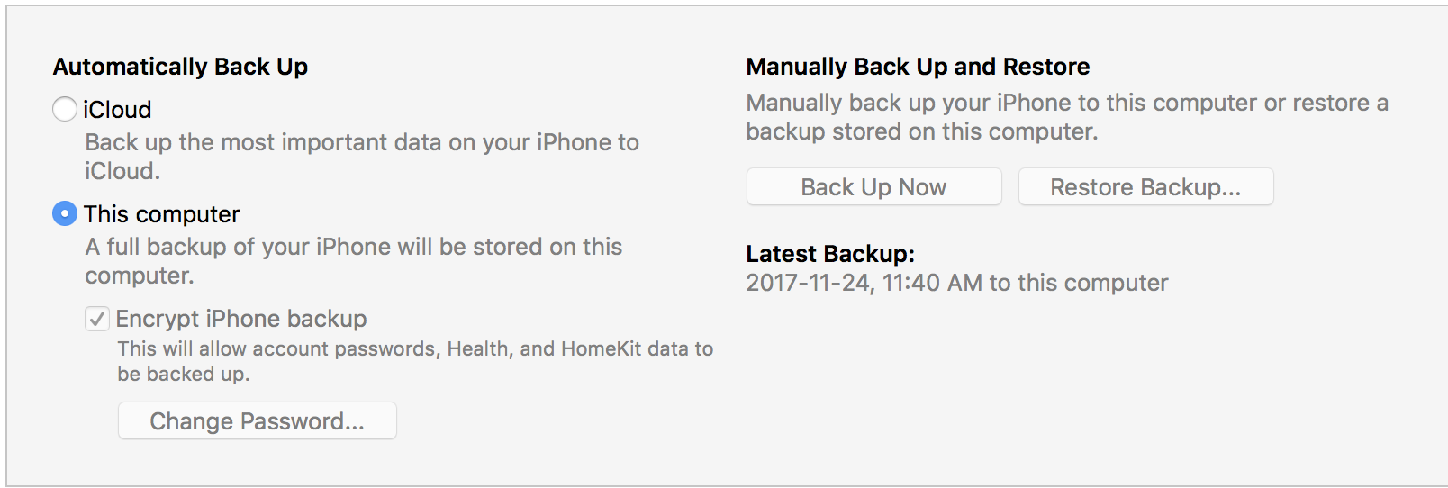Click the Manually Back Up and Restore heading
This screenshot has width=1448, height=488.
(x=918, y=67)
